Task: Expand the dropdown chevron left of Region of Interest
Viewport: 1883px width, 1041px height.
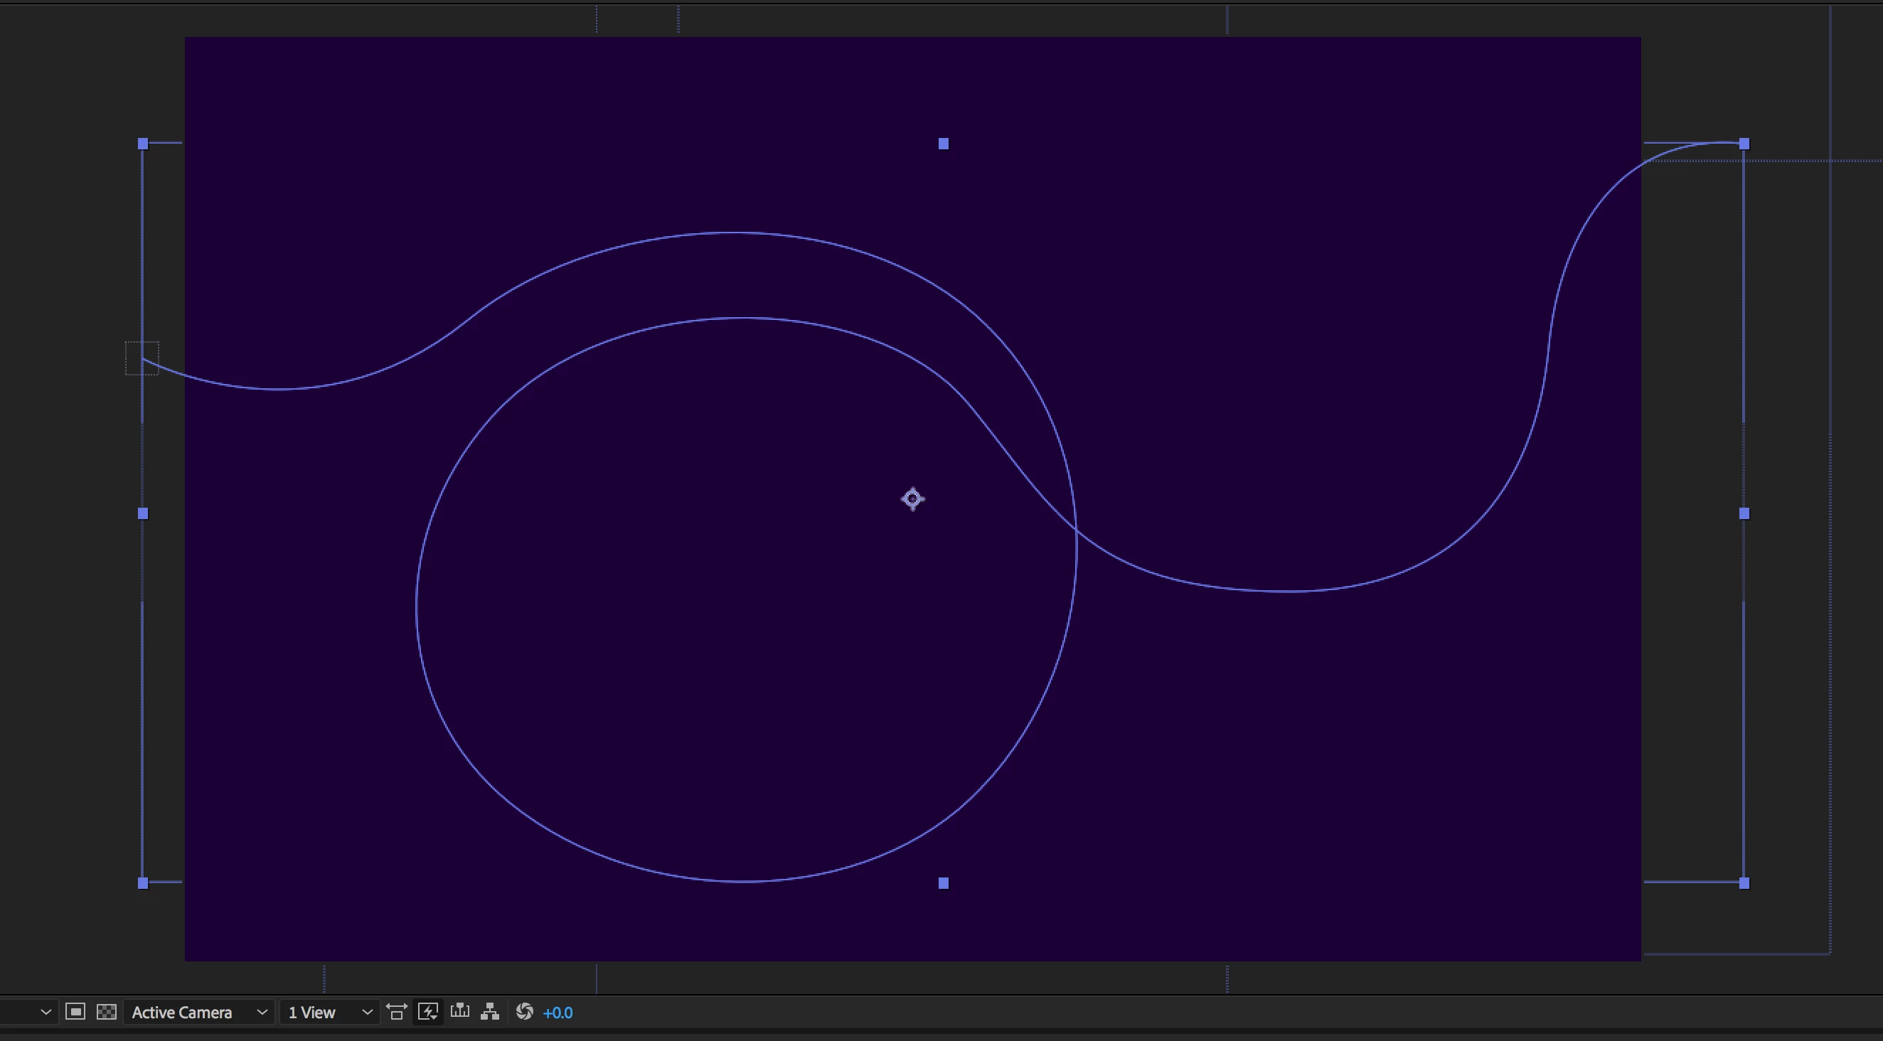Action: click(x=46, y=1013)
